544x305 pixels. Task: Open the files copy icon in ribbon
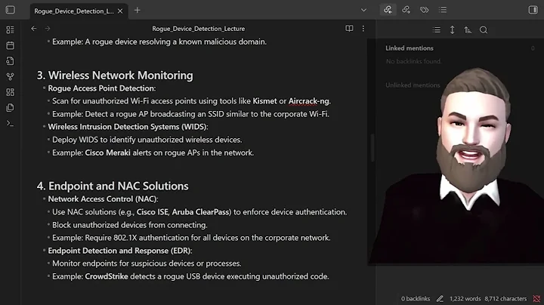click(11, 108)
